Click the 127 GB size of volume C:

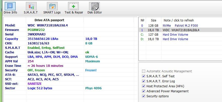pyautogui.click(x=153, y=34)
